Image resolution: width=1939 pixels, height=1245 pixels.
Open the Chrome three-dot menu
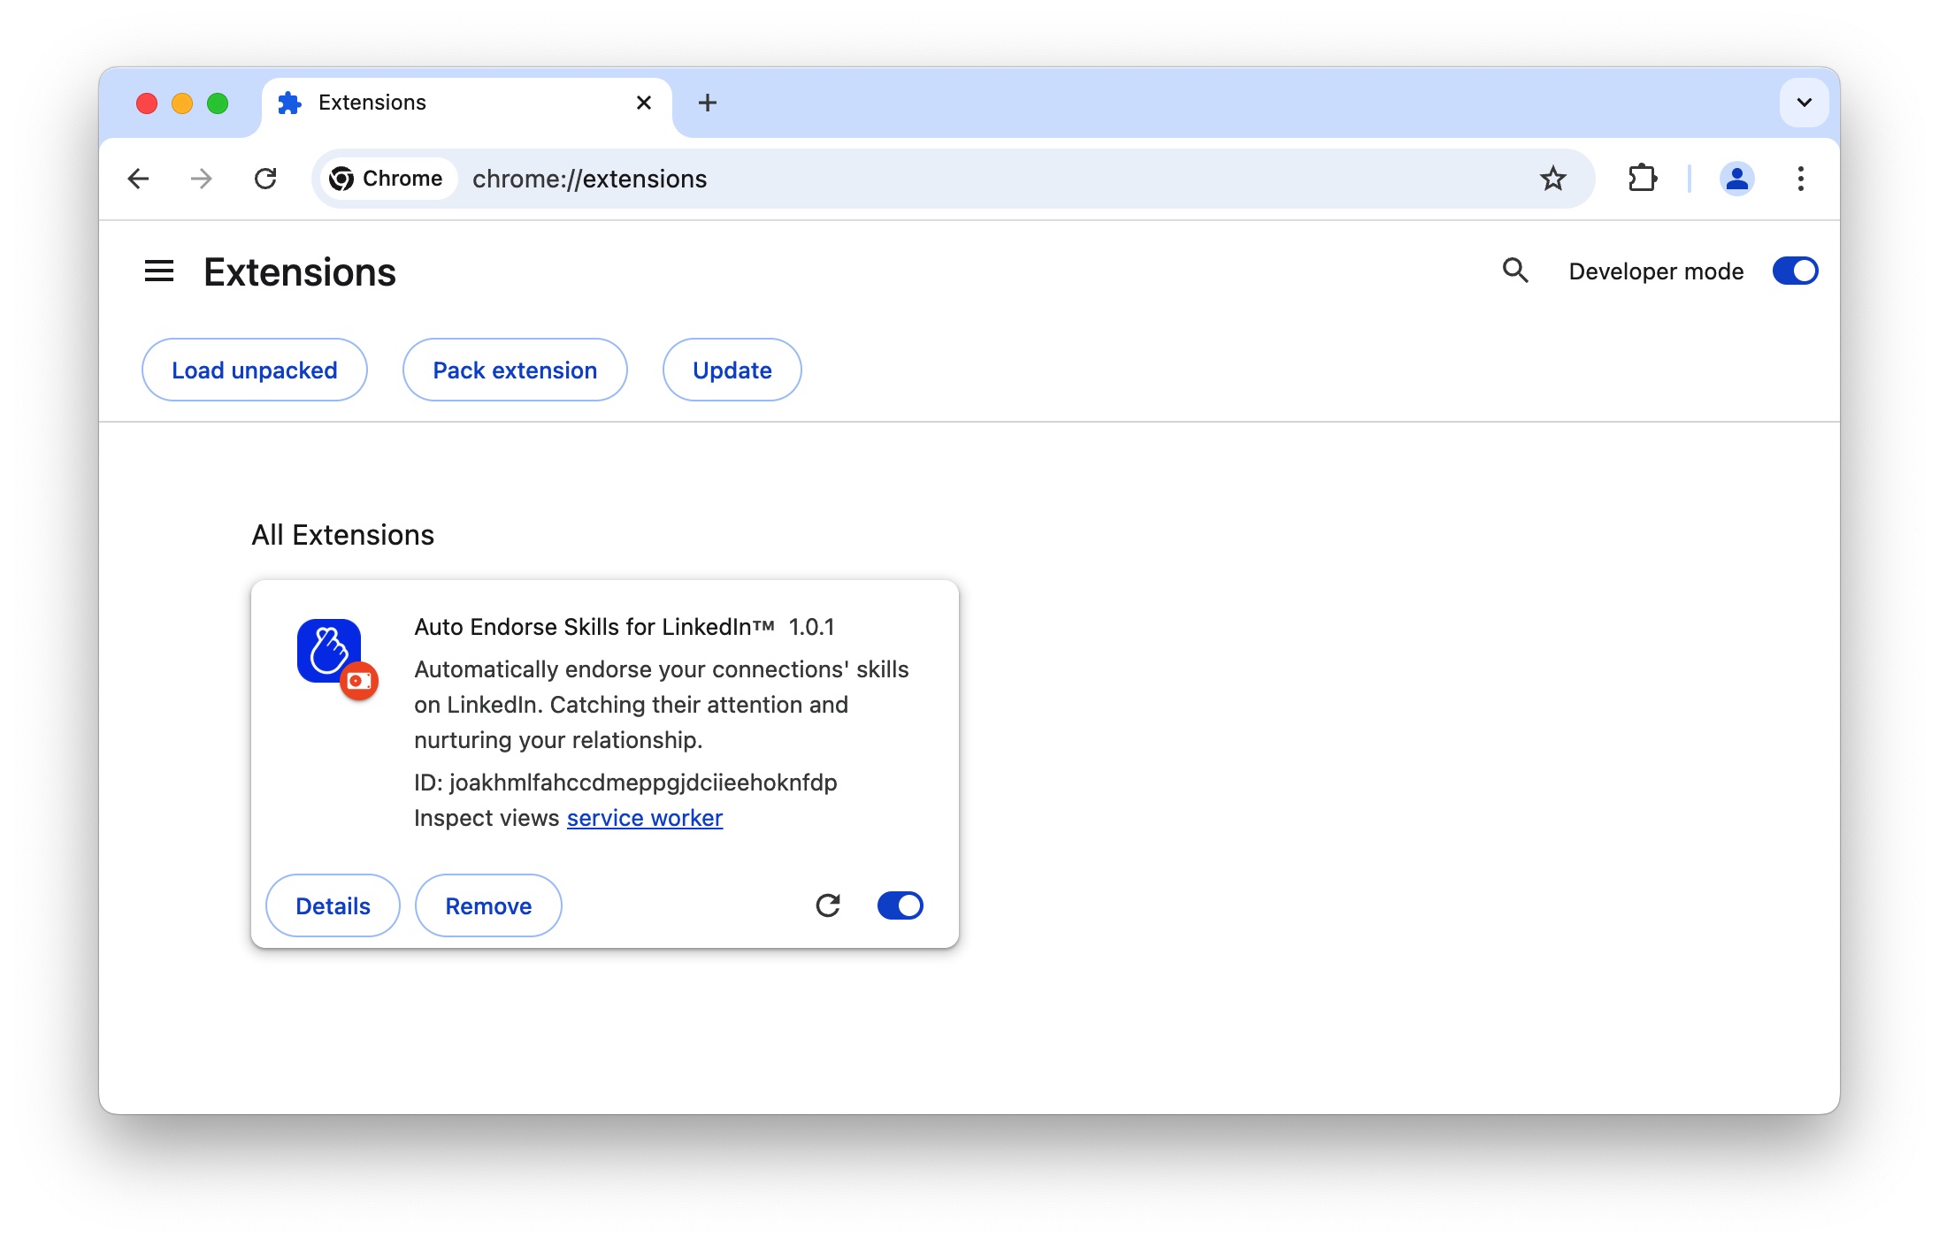tap(1801, 179)
